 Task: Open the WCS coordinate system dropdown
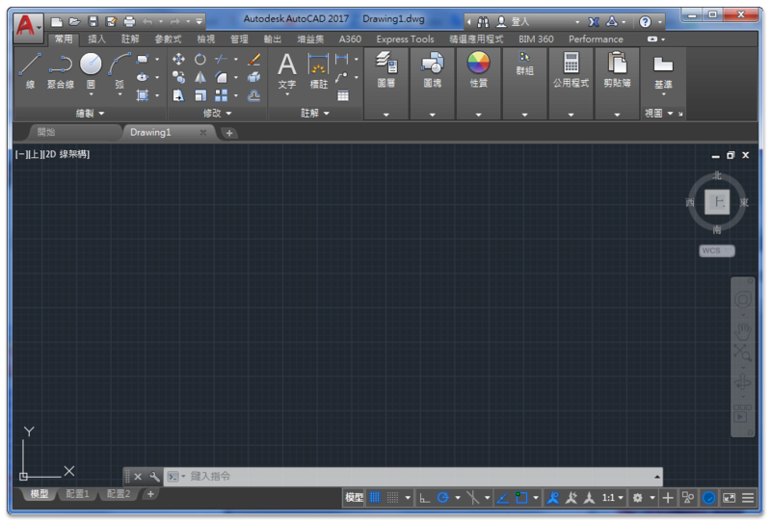[x=717, y=250]
